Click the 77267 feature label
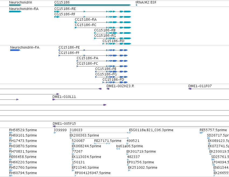 [x=77, y=152]
